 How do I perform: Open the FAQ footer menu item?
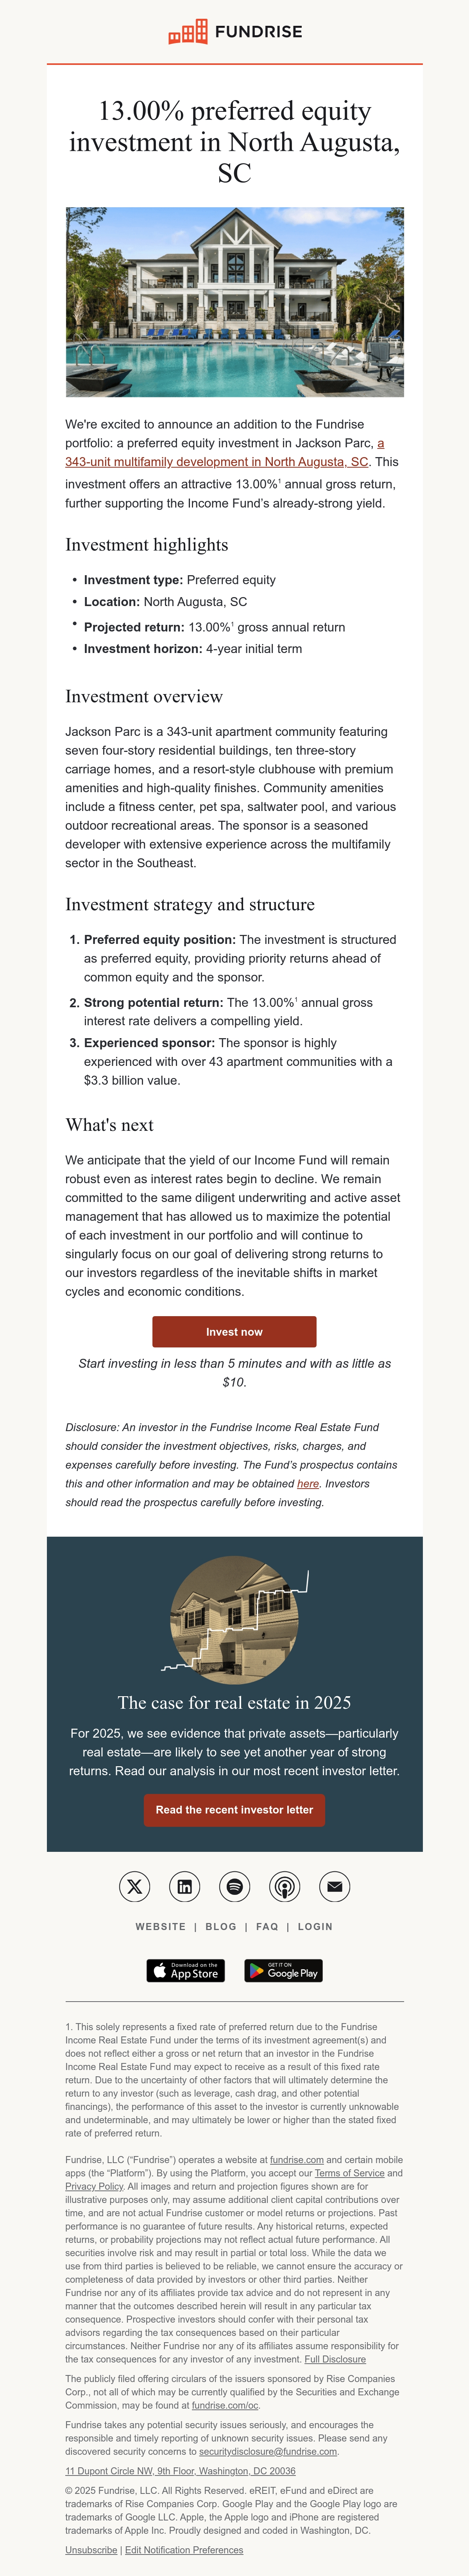[x=267, y=1927]
